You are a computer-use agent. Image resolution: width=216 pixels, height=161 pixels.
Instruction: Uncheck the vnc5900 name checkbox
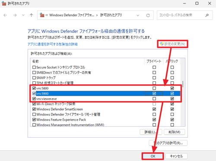click(x=34, y=93)
